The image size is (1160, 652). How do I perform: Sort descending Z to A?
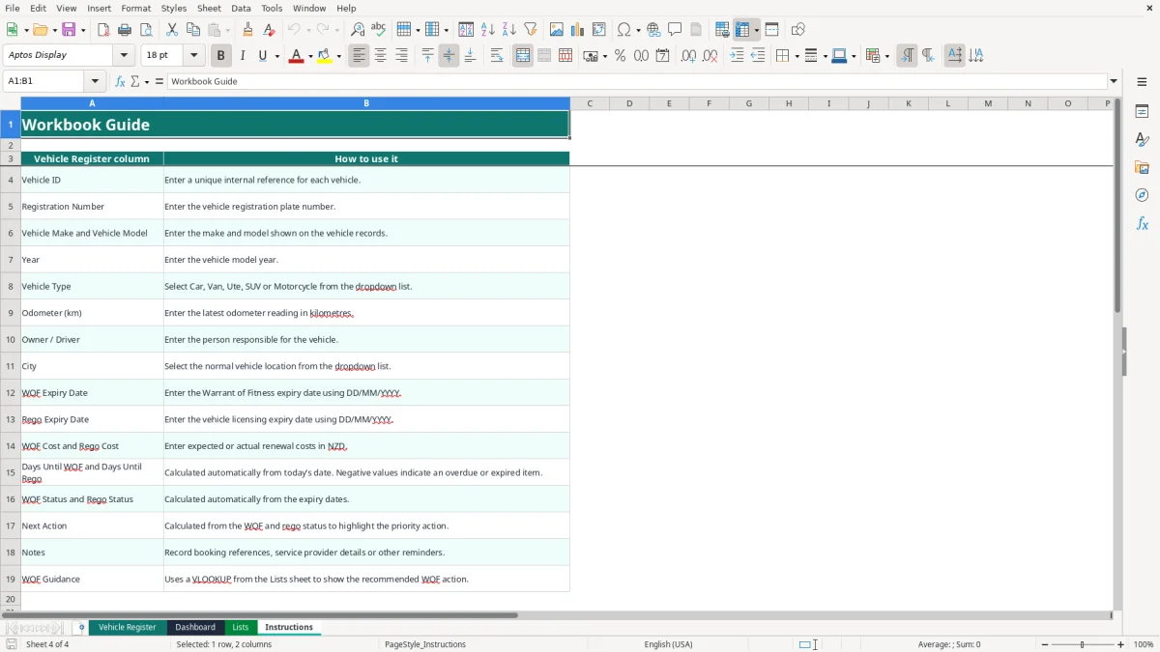point(509,30)
